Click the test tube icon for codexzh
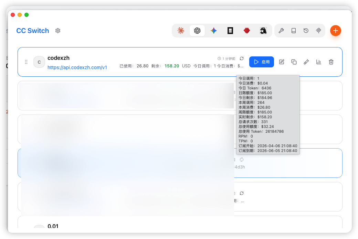358x239 pixels. 306,62
